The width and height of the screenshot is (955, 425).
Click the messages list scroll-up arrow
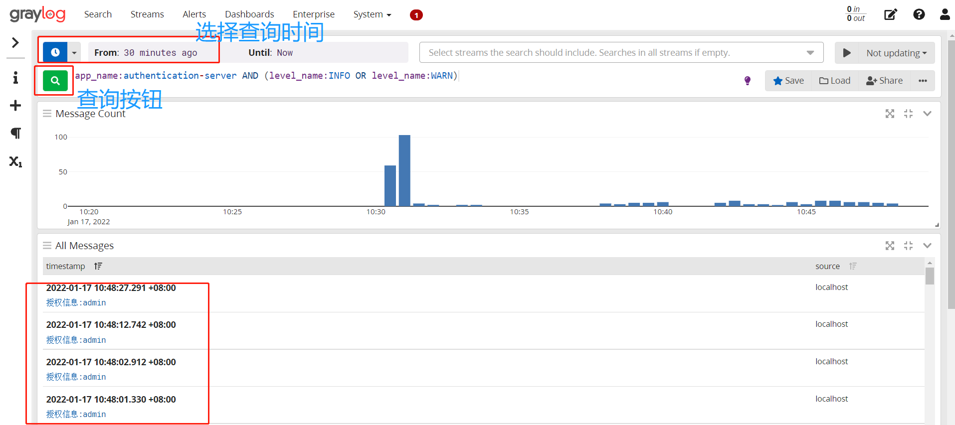coord(930,263)
